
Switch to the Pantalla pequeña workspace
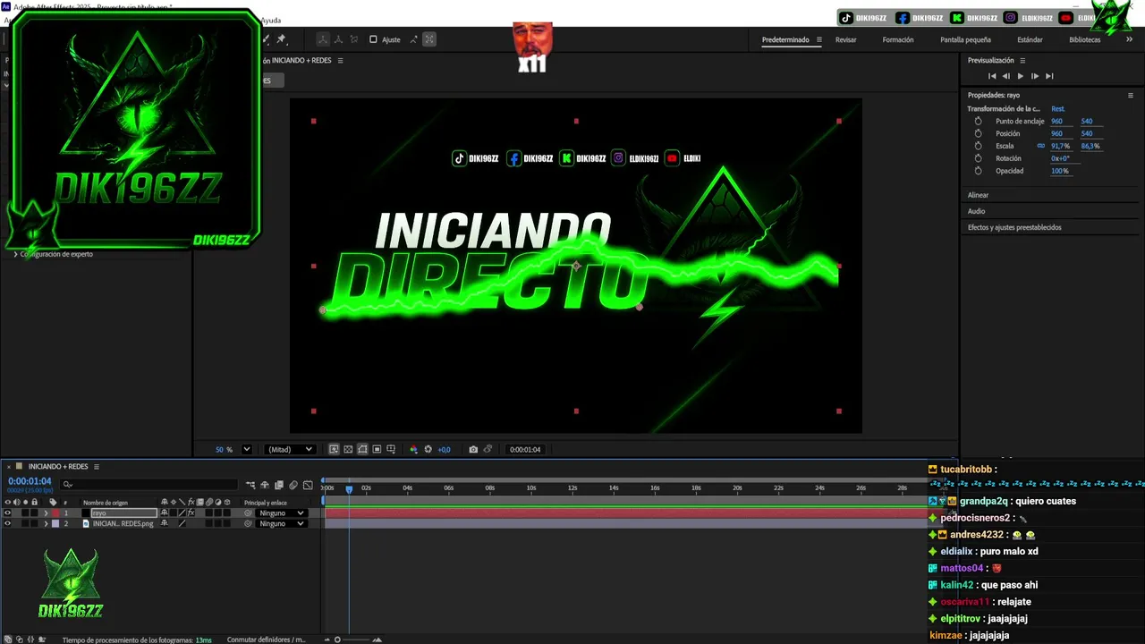pos(965,39)
